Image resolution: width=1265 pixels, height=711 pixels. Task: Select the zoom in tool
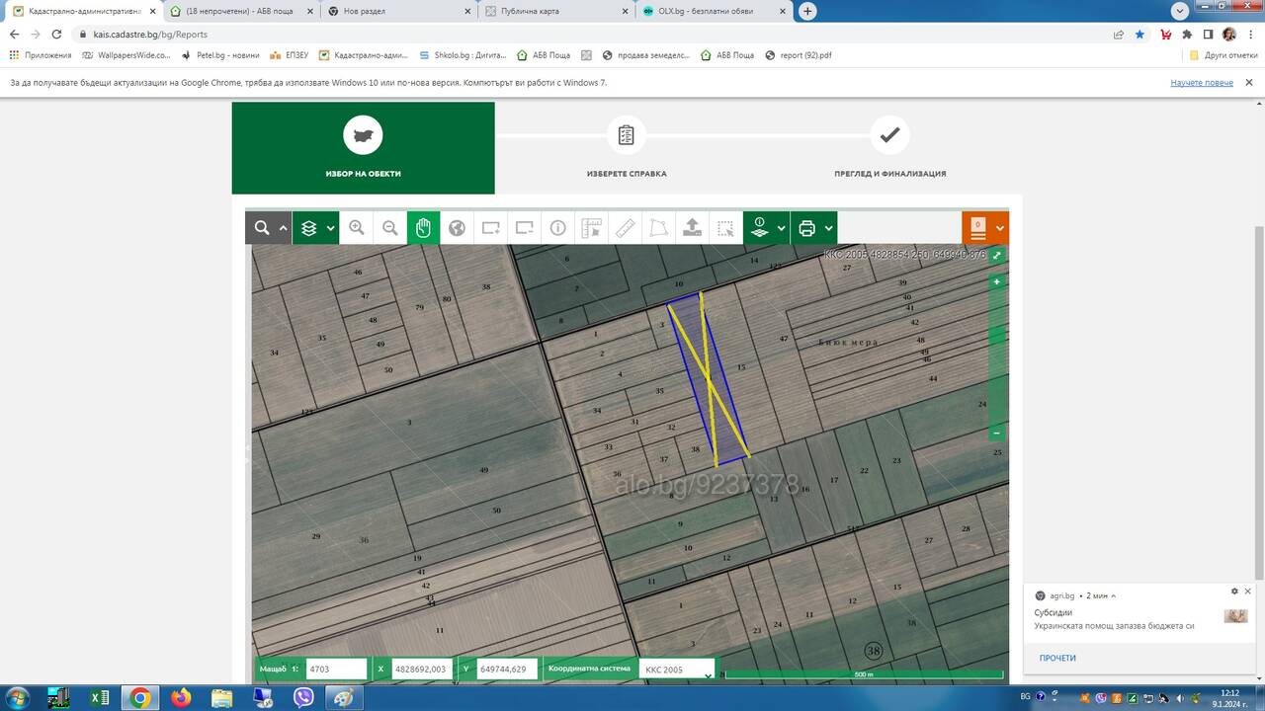tap(357, 228)
